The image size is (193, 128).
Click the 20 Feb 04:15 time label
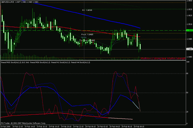coord(115,126)
